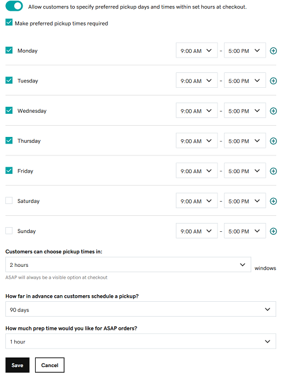Viewport: 297px width, 373px height.
Task: Open Monday end time dropdown
Action: [x=245, y=50]
